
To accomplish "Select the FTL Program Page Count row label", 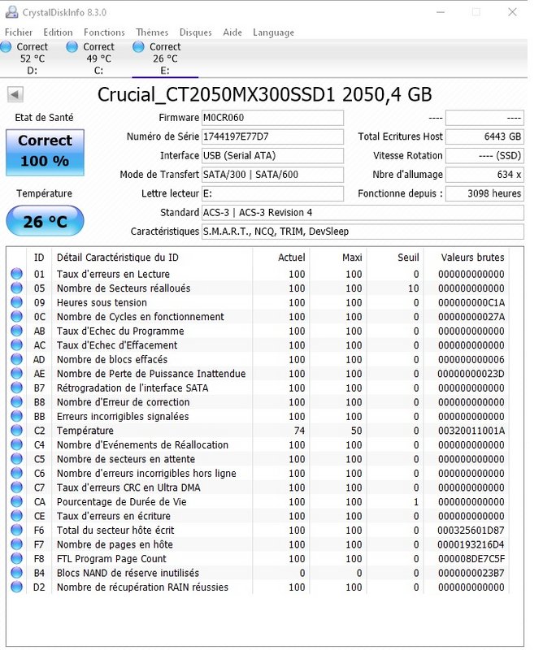I will [111, 559].
